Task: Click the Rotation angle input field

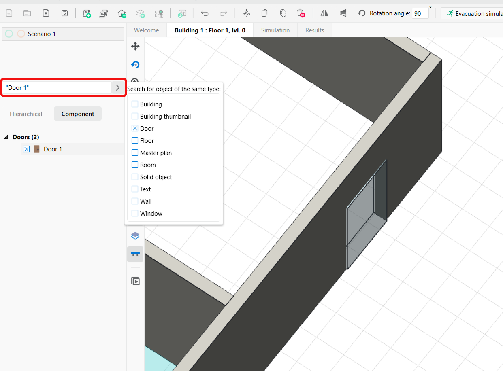Action: coord(420,13)
